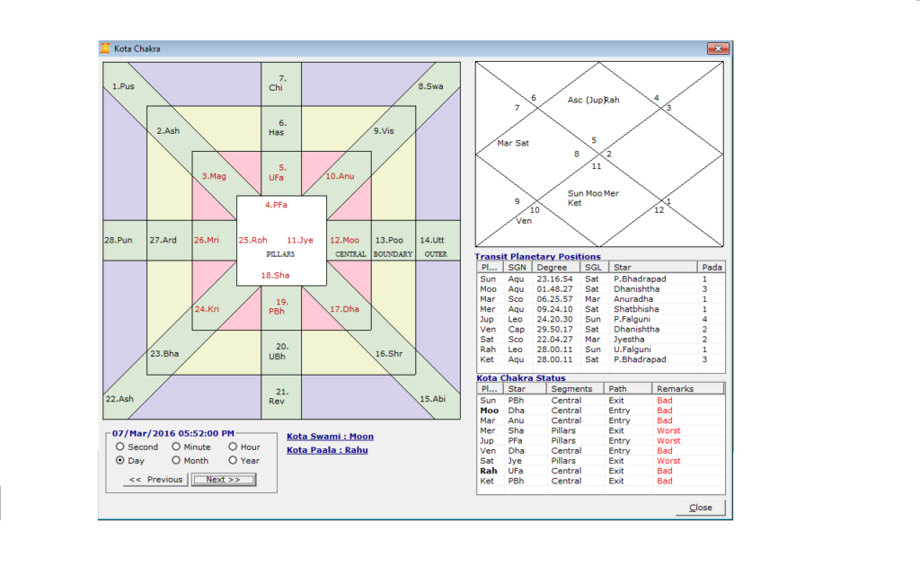This screenshot has width=920, height=575.
Task: Click the 7. Chi nakshatra cell
Action: coord(279,83)
